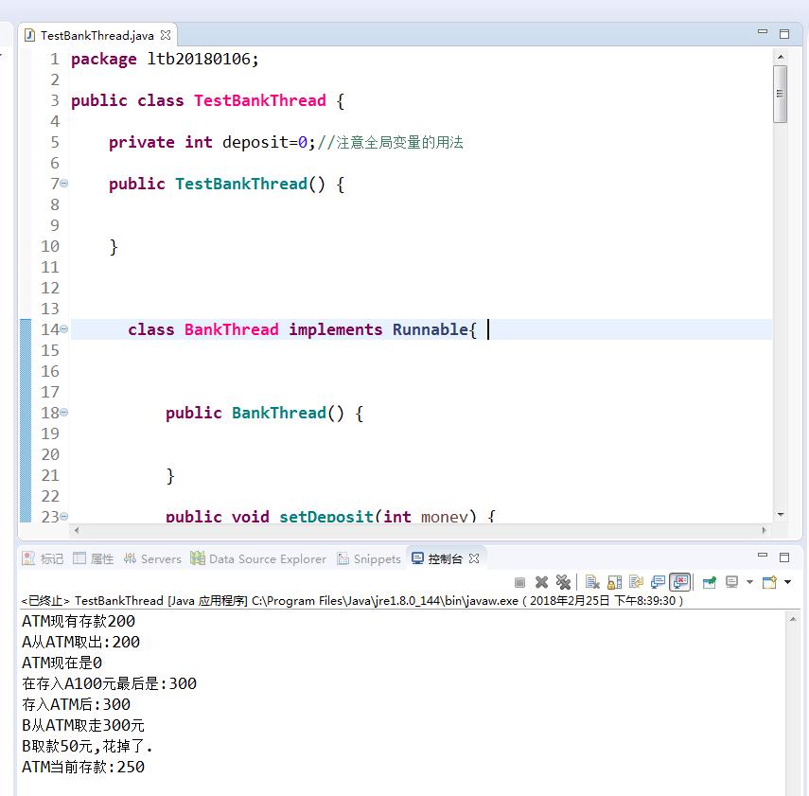Click line number 5 in the gutter

pyautogui.click(x=55, y=142)
